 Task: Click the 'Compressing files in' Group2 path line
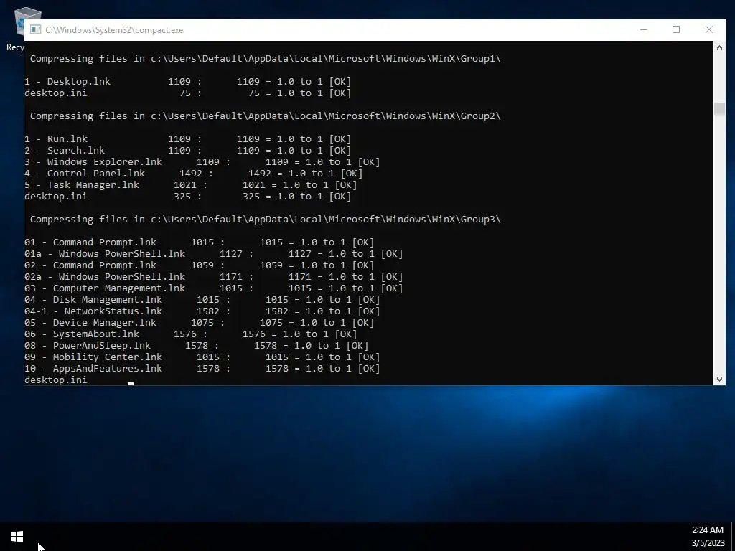coord(266,116)
